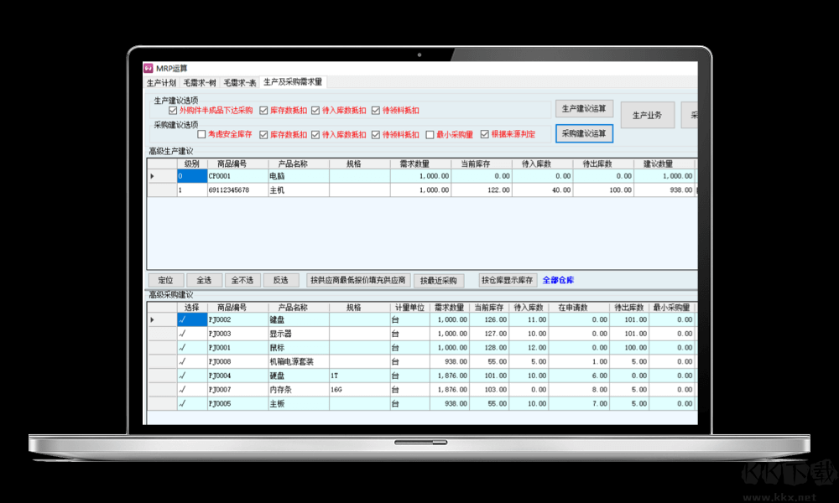Select the 键盘 product name cell

(x=299, y=319)
